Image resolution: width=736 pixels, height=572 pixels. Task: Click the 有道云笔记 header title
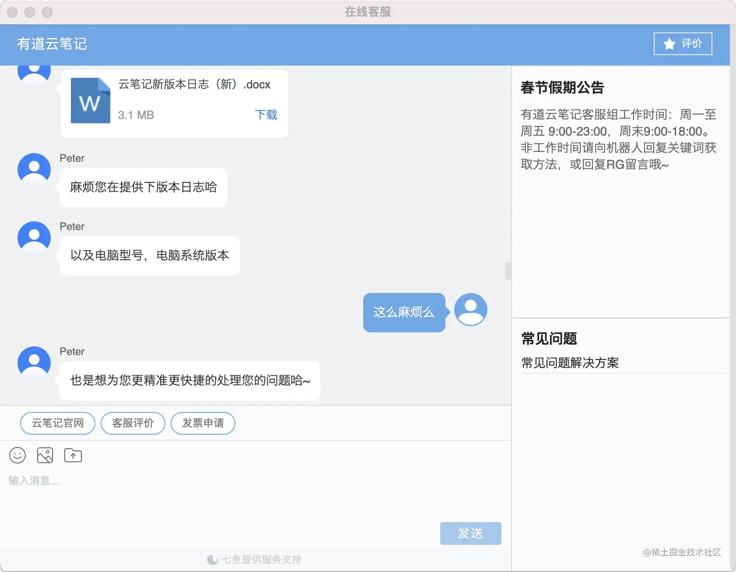[x=52, y=44]
